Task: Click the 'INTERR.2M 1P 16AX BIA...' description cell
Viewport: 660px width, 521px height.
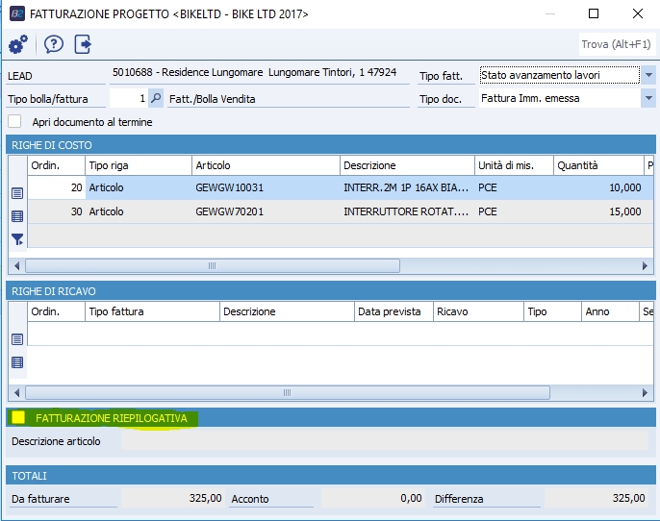Action: (x=407, y=187)
